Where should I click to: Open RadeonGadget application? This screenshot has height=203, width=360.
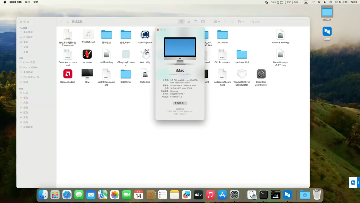click(68, 74)
